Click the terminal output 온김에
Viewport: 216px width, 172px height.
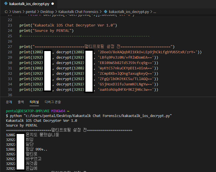coord(31,168)
